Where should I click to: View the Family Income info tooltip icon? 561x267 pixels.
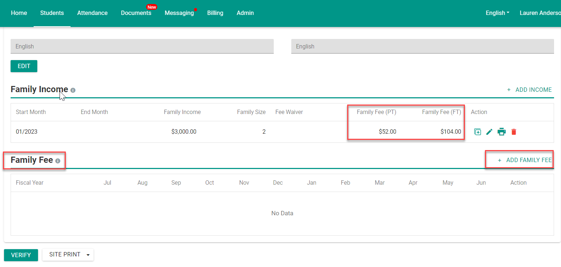73,90
